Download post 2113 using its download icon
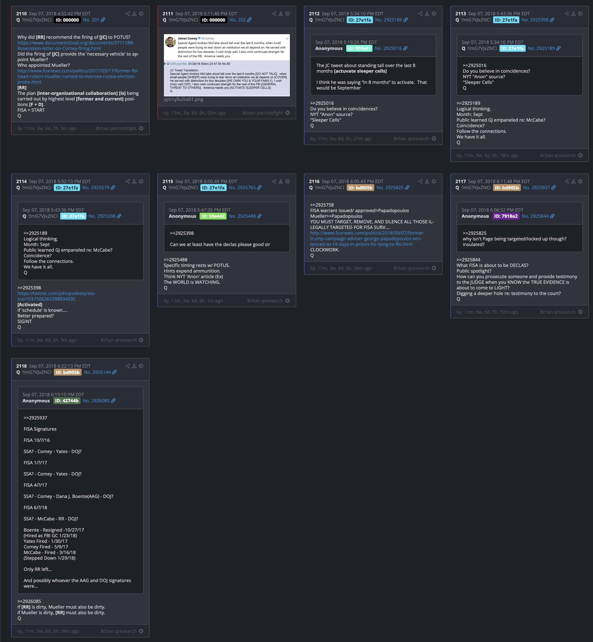Image resolution: width=593 pixels, height=642 pixels. (573, 14)
